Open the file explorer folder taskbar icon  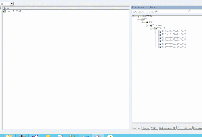click(x=9, y=136)
